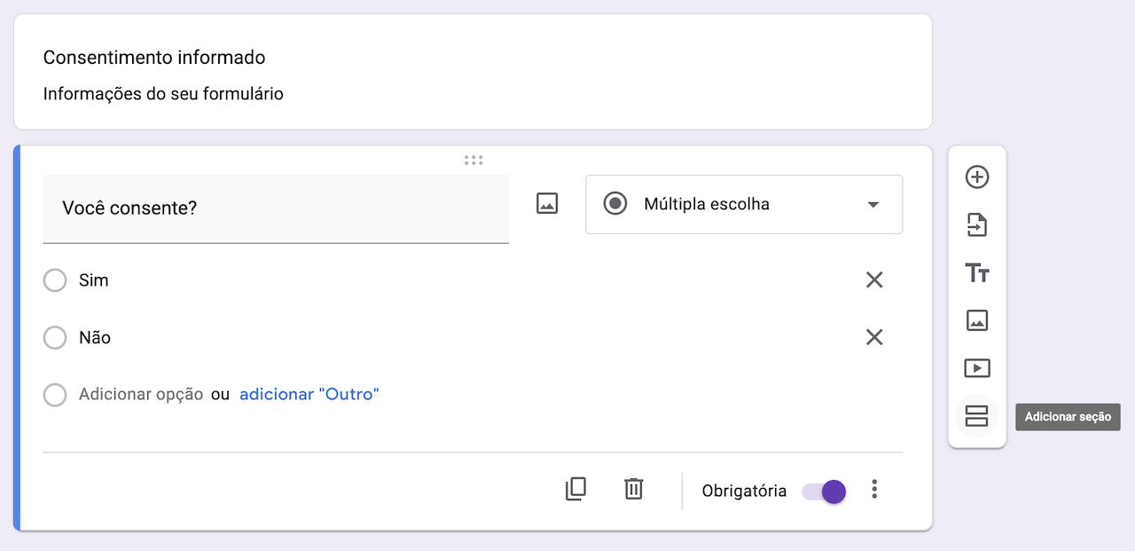Click the adicionar "Outro" link
The image size is (1135, 551).
[x=309, y=394]
